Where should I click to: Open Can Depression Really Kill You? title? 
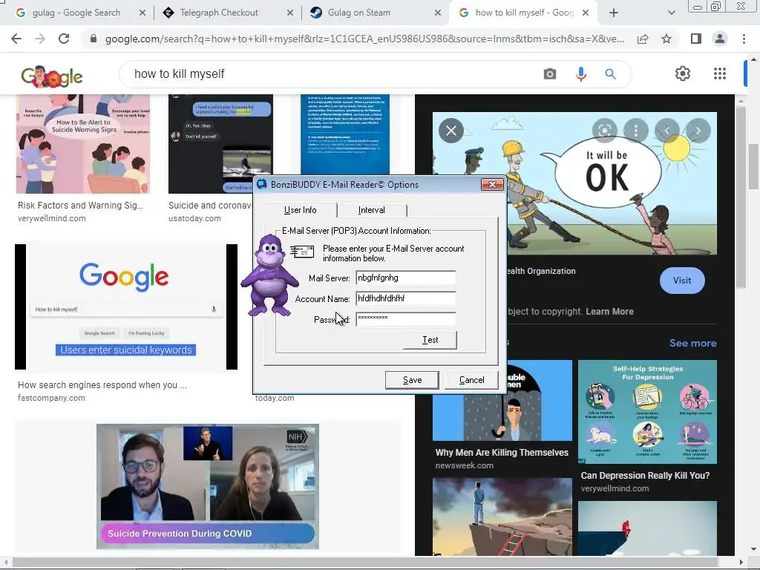pyautogui.click(x=645, y=476)
